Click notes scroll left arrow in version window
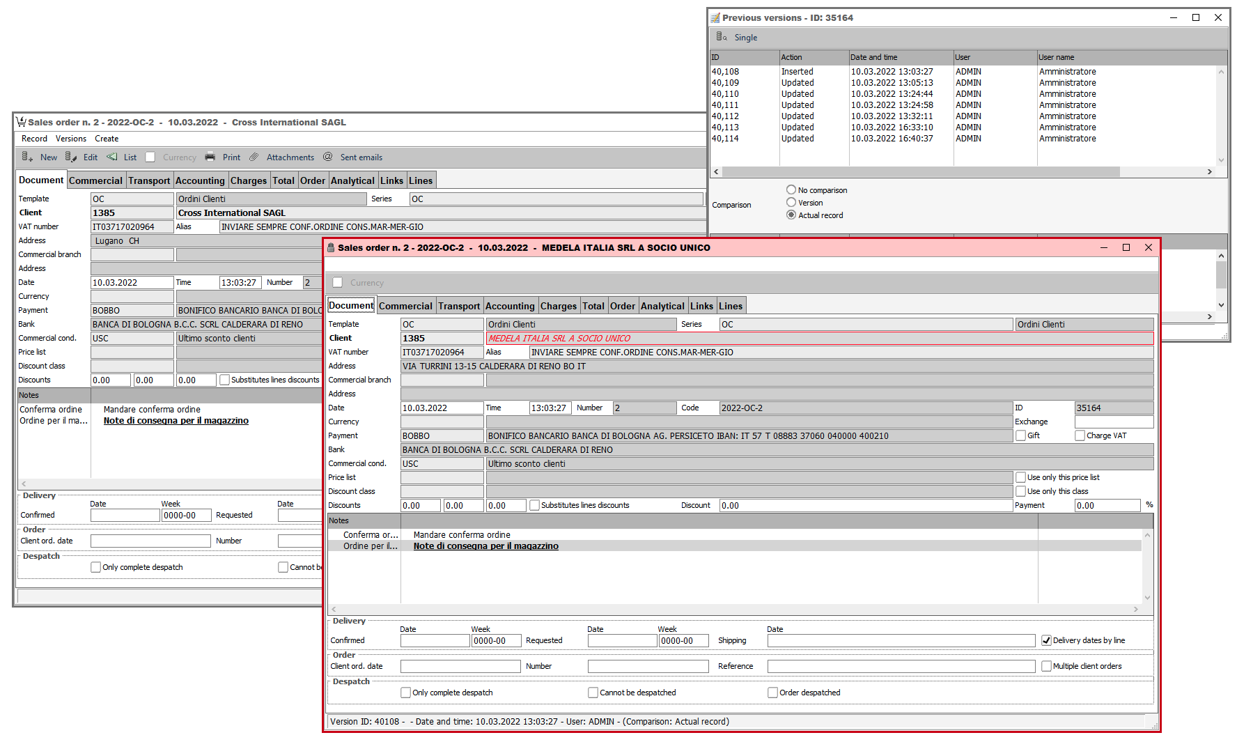The width and height of the screenshot is (1237, 742). [334, 609]
